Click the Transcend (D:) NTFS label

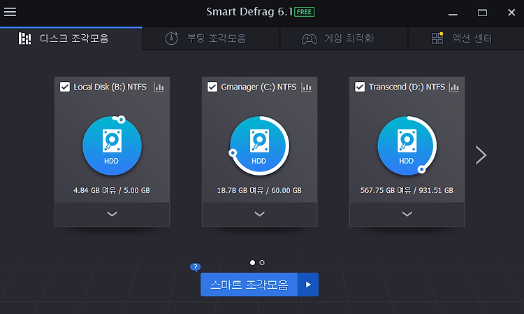coord(407,87)
